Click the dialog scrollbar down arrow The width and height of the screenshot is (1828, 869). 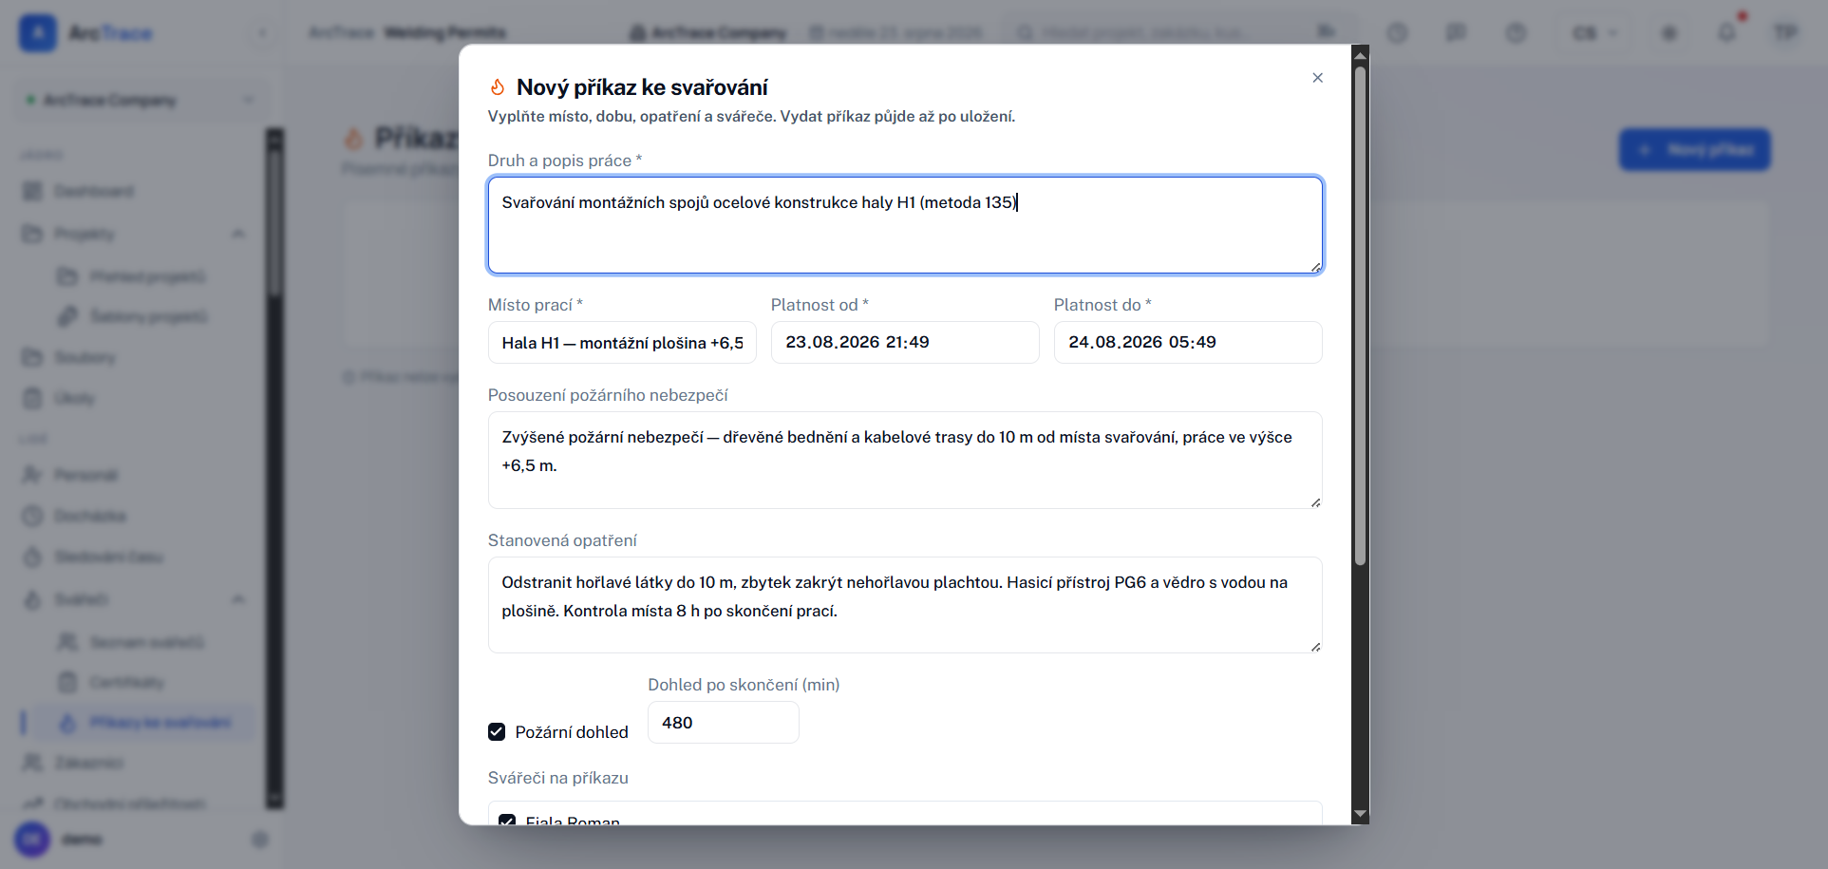pyautogui.click(x=1360, y=814)
